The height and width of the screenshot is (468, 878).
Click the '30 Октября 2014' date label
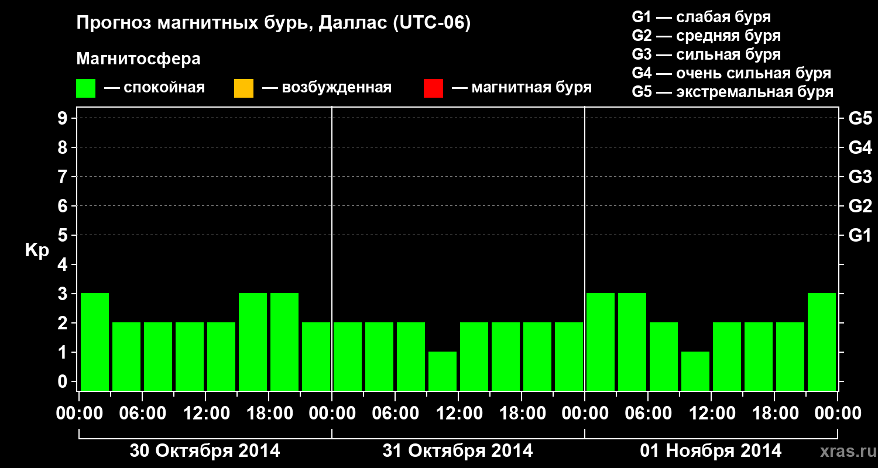[205, 451]
